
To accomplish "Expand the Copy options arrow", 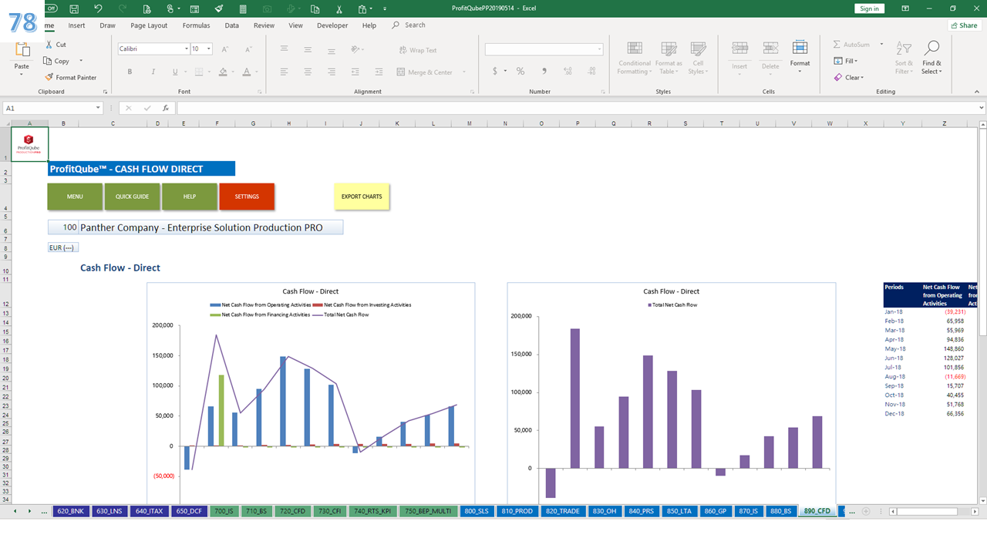I will click(x=81, y=61).
